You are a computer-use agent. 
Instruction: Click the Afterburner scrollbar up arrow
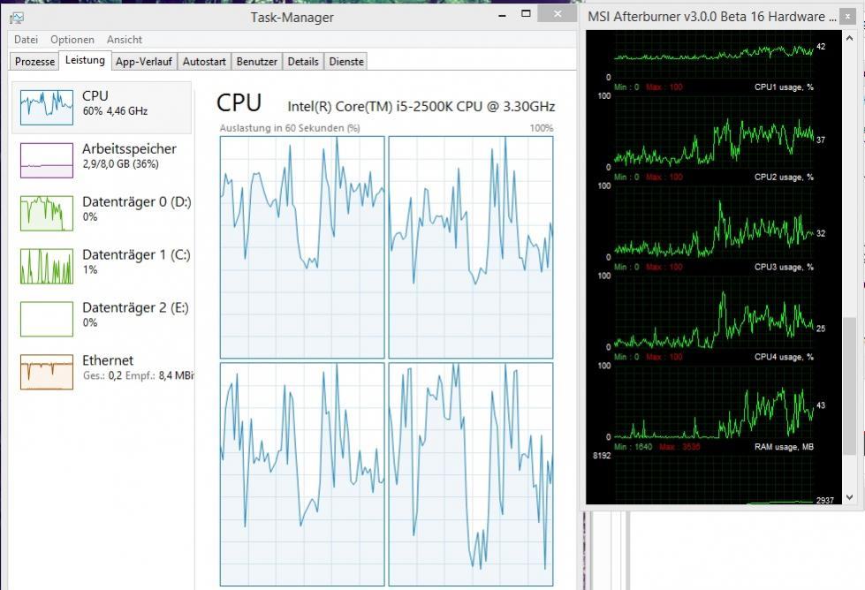(x=850, y=39)
